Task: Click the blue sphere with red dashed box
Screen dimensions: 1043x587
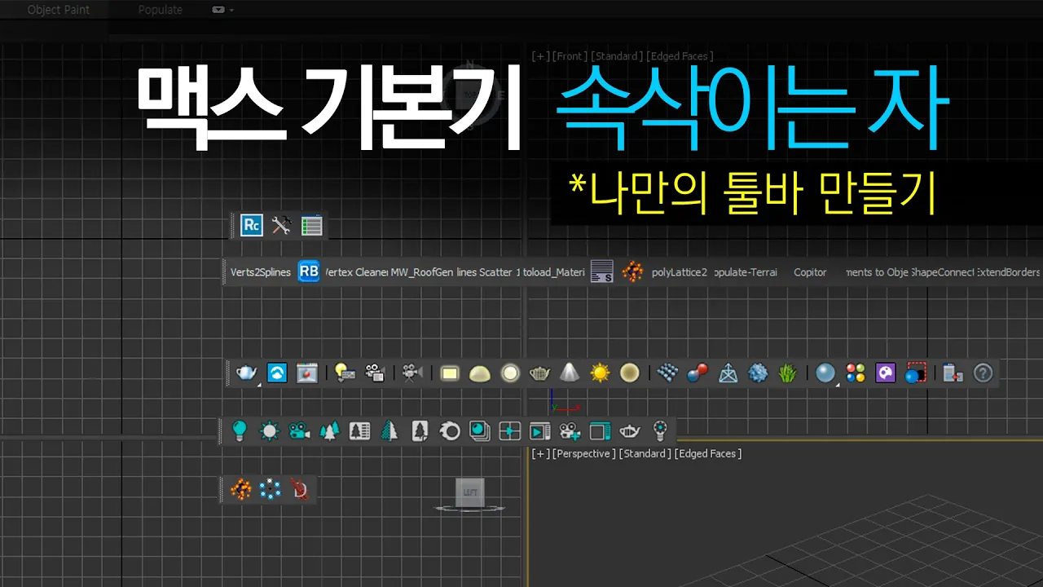Action: click(916, 373)
